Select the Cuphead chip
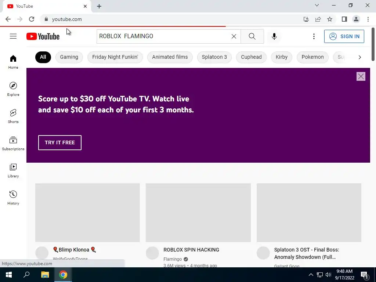 click(x=251, y=57)
